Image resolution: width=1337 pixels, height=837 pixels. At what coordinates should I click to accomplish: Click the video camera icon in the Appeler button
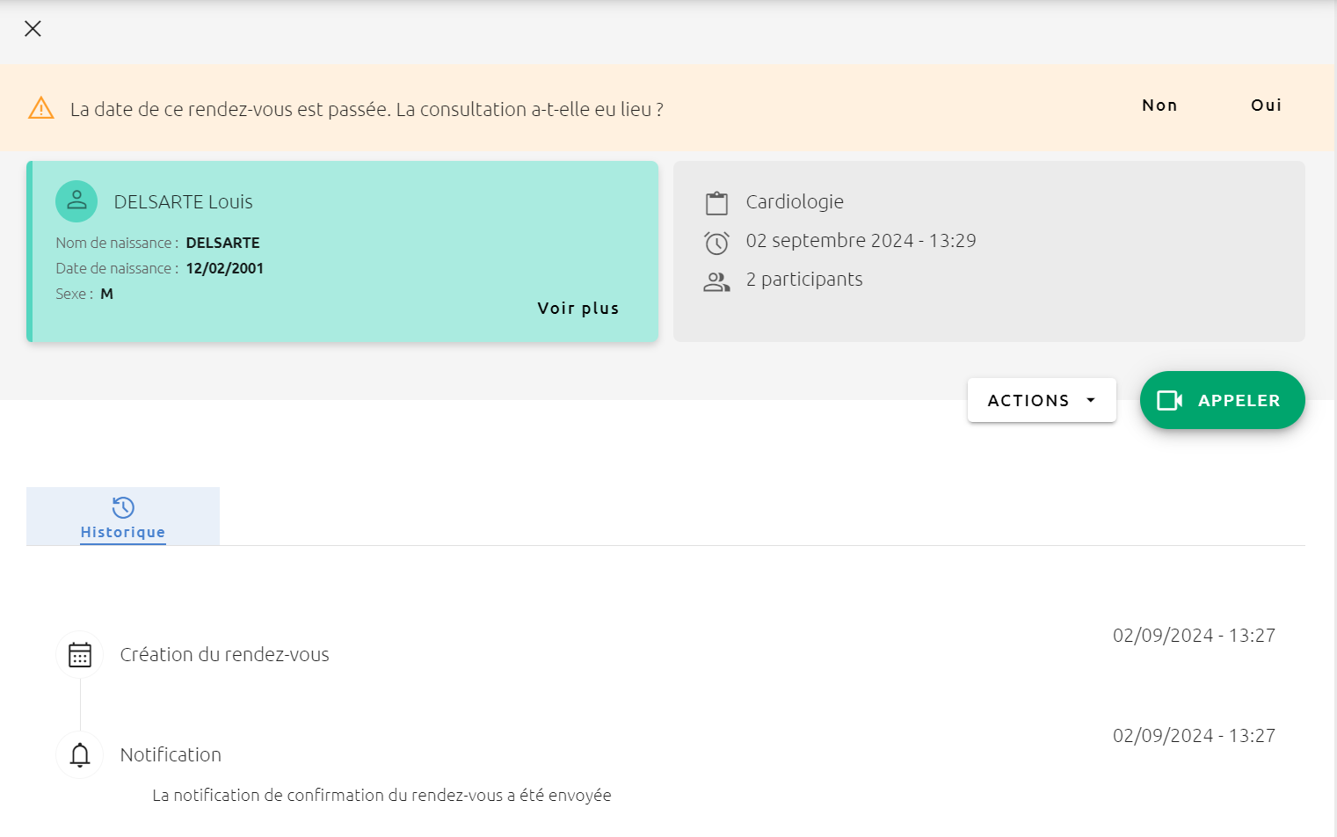(x=1170, y=400)
